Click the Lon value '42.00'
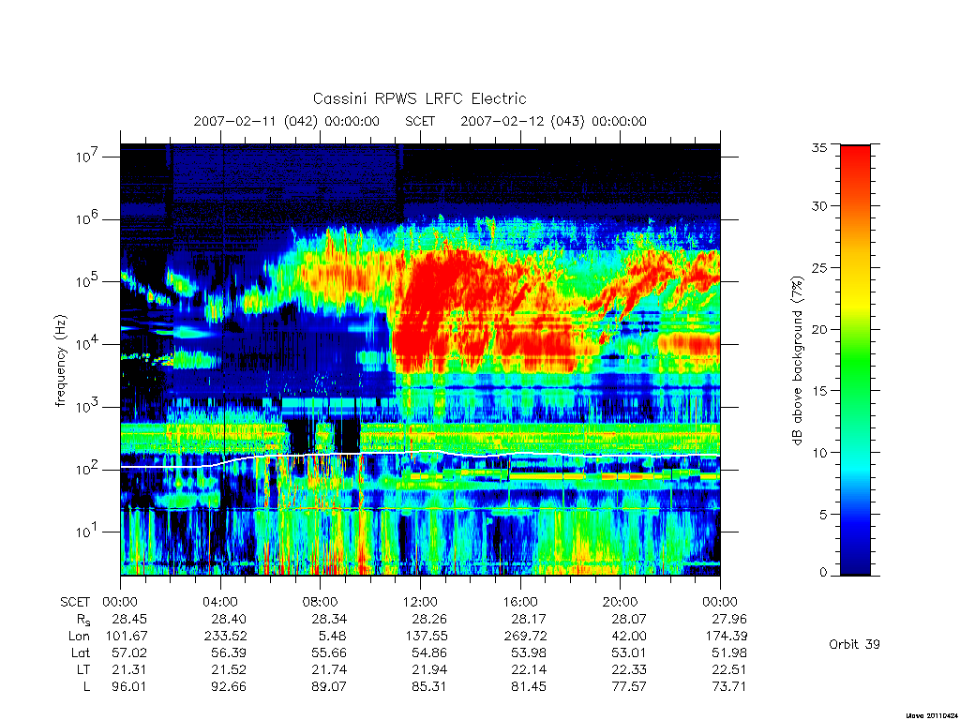Image resolution: width=960 pixels, height=720 pixels. pos(629,637)
